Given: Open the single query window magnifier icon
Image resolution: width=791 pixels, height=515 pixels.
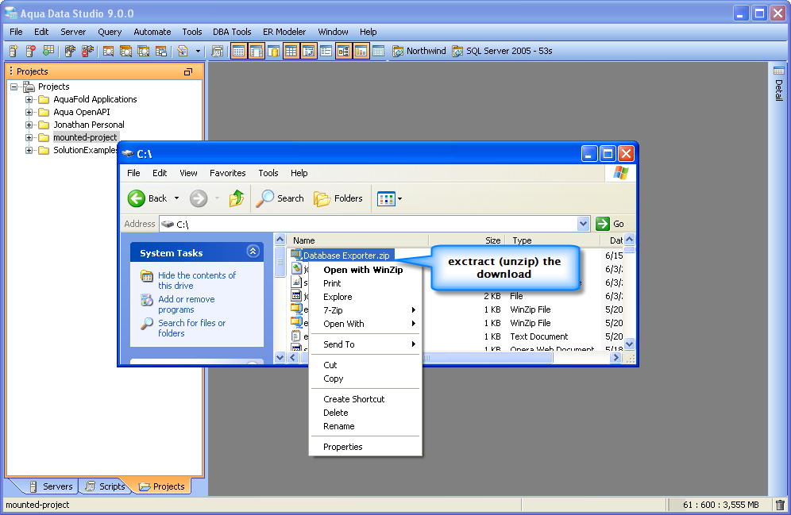Looking at the screenshot, I should coord(108,51).
